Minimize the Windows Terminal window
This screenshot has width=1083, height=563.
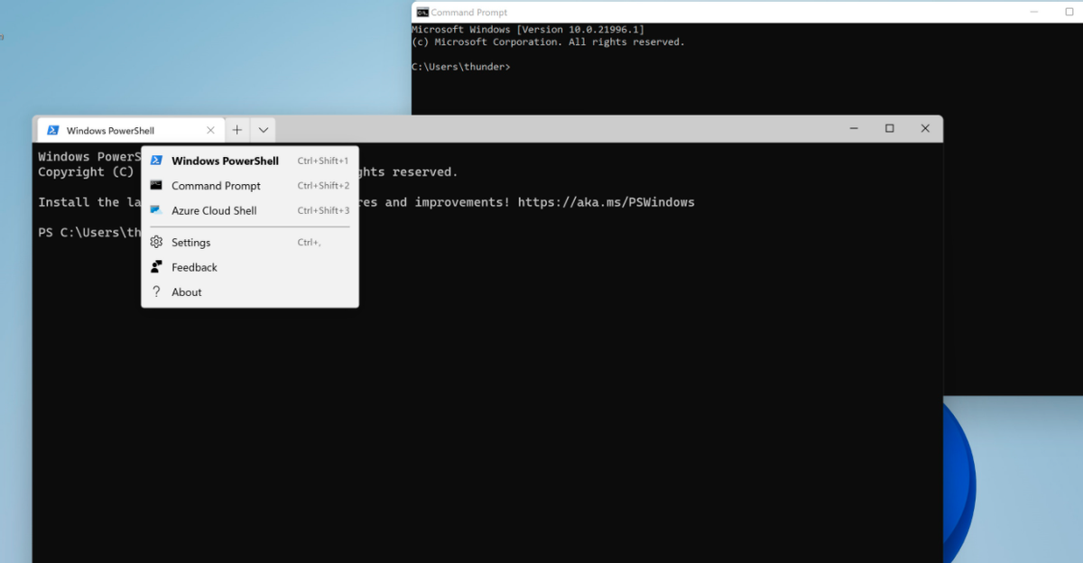[x=854, y=129]
